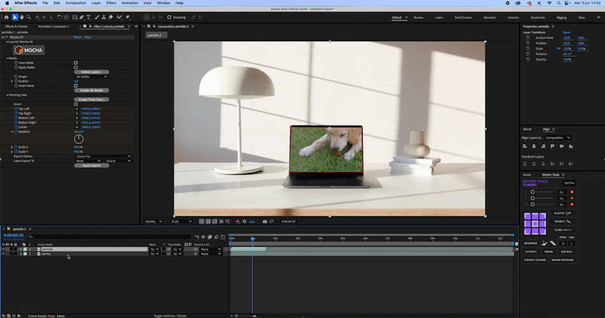Tick the Invert Mask checkbox
Image resolution: width=605 pixels, height=318 pixels.
pyautogui.click(x=76, y=86)
